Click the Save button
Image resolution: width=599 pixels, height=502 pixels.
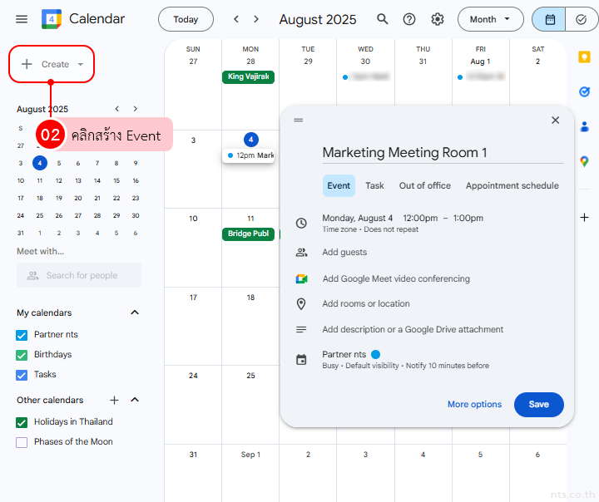(538, 404)
